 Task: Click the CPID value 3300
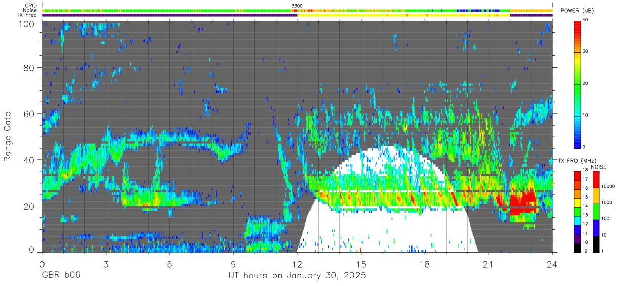[x=297, y=6]
